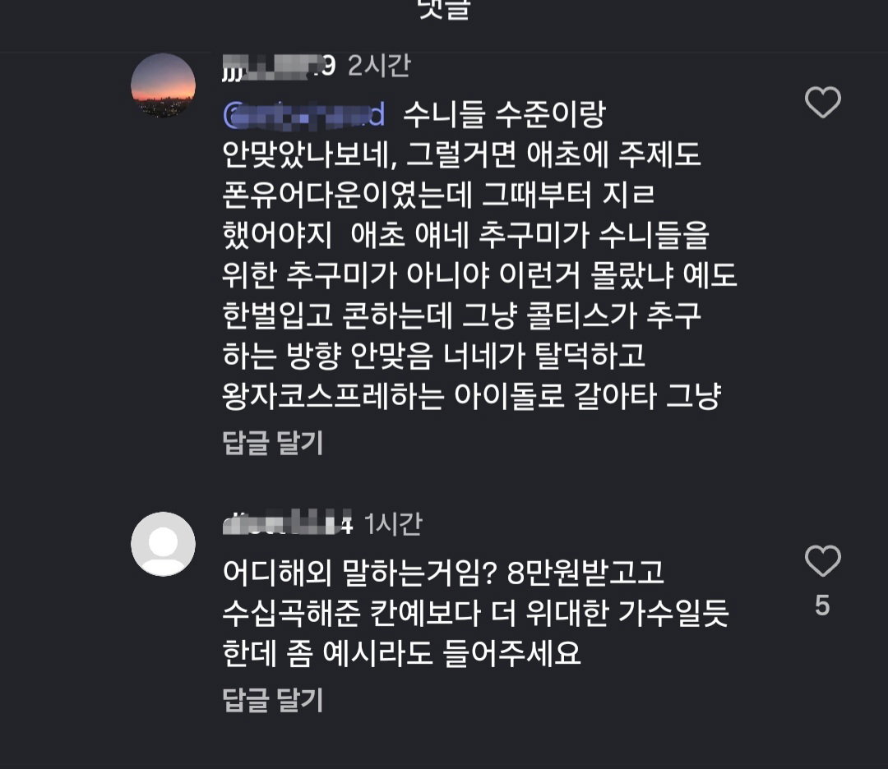The image size is (888, 769).
Task: Open the username posted 1시간 ago
Action: point(287,524)
